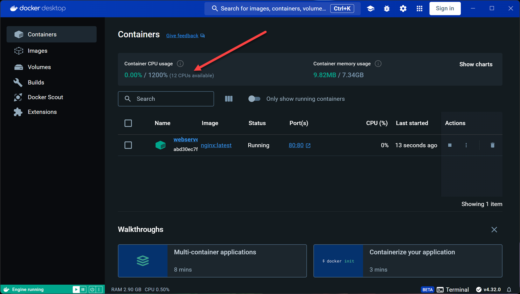Open Docker Desktop settings gear
This screenshot has height=294, width=520.
click(403, 9)
